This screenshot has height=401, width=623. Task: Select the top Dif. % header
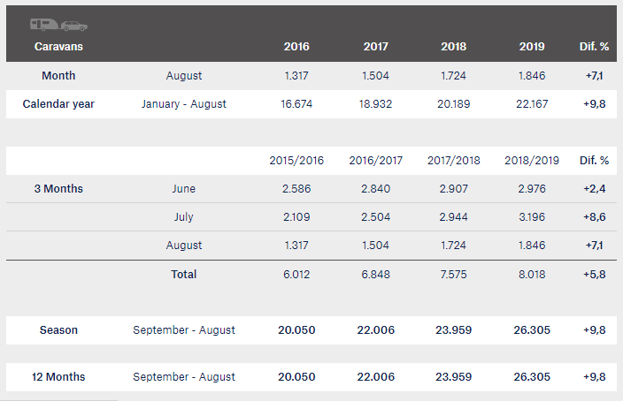pos(594,47)
